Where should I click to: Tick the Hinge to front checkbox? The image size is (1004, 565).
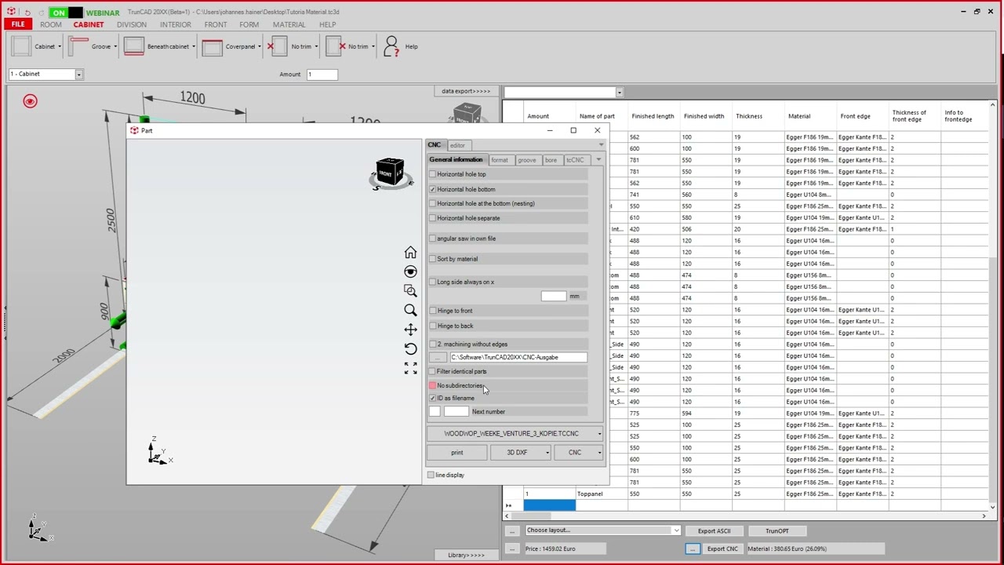(432, 311)
